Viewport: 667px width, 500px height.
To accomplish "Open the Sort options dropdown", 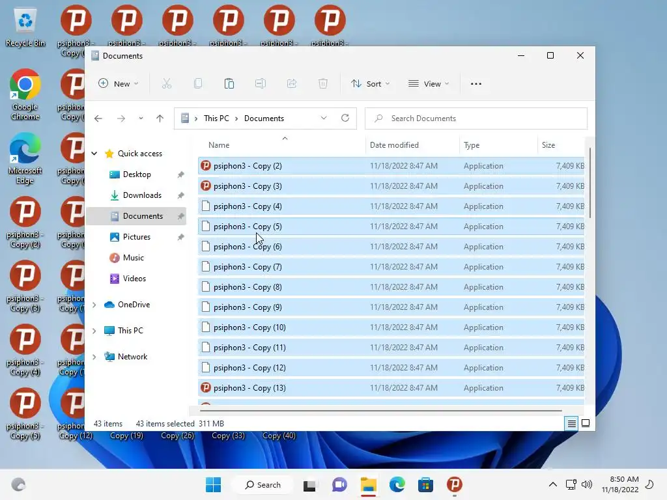I will pos(370,84).
